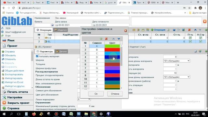This screenshot has height=117, width=208.
Task: Toggle Н.Стр checkbox for CS row
Action: coord(201,38)
